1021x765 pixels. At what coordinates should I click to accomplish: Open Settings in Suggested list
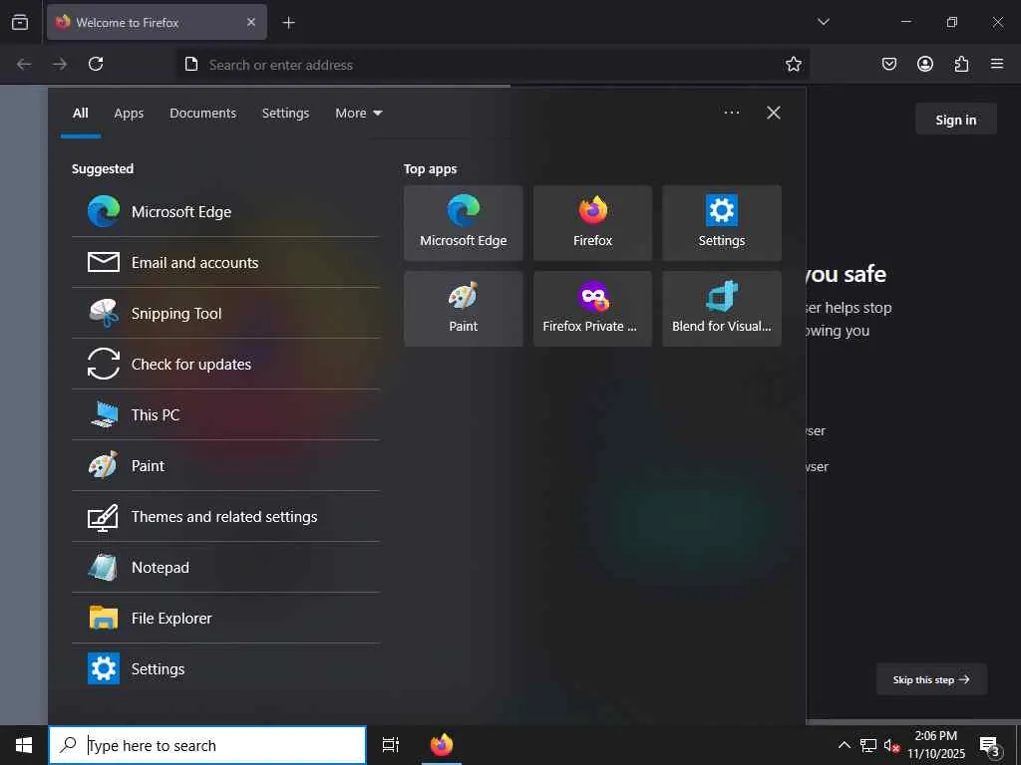225,668
